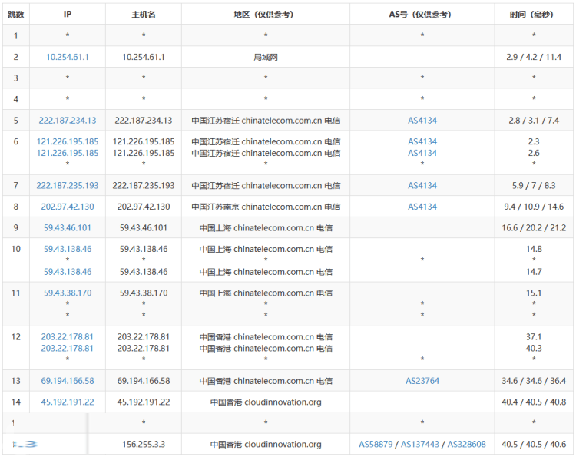Click the AS4134 link in hop 8 row
This screenshot has width=576, height=457.
pyautogui.click(x=422, y=207)
